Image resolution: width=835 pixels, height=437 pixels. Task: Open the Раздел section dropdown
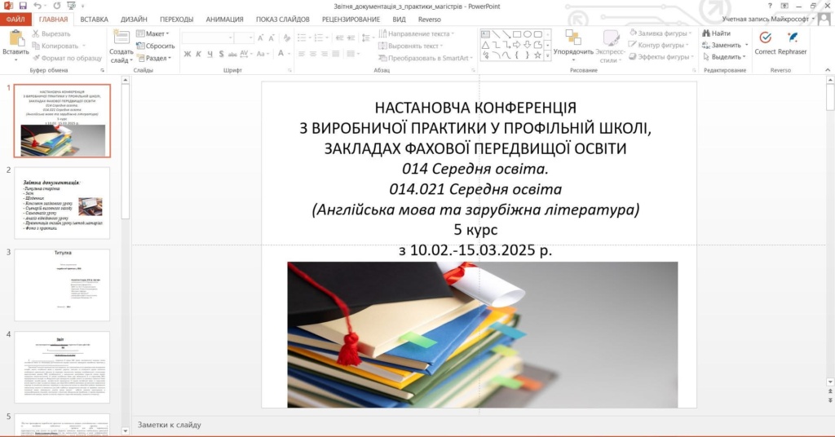154,58
